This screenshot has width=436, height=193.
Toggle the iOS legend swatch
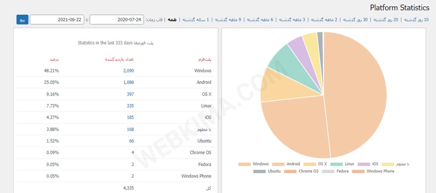[364, 164]
